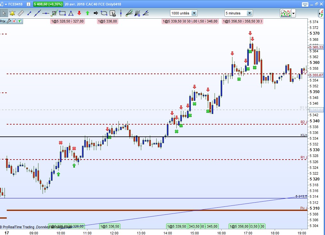The width and height of the screenshot is (325, 235).
Task: Expand the indicators button dropdown arrow
Action: point(293,13)
